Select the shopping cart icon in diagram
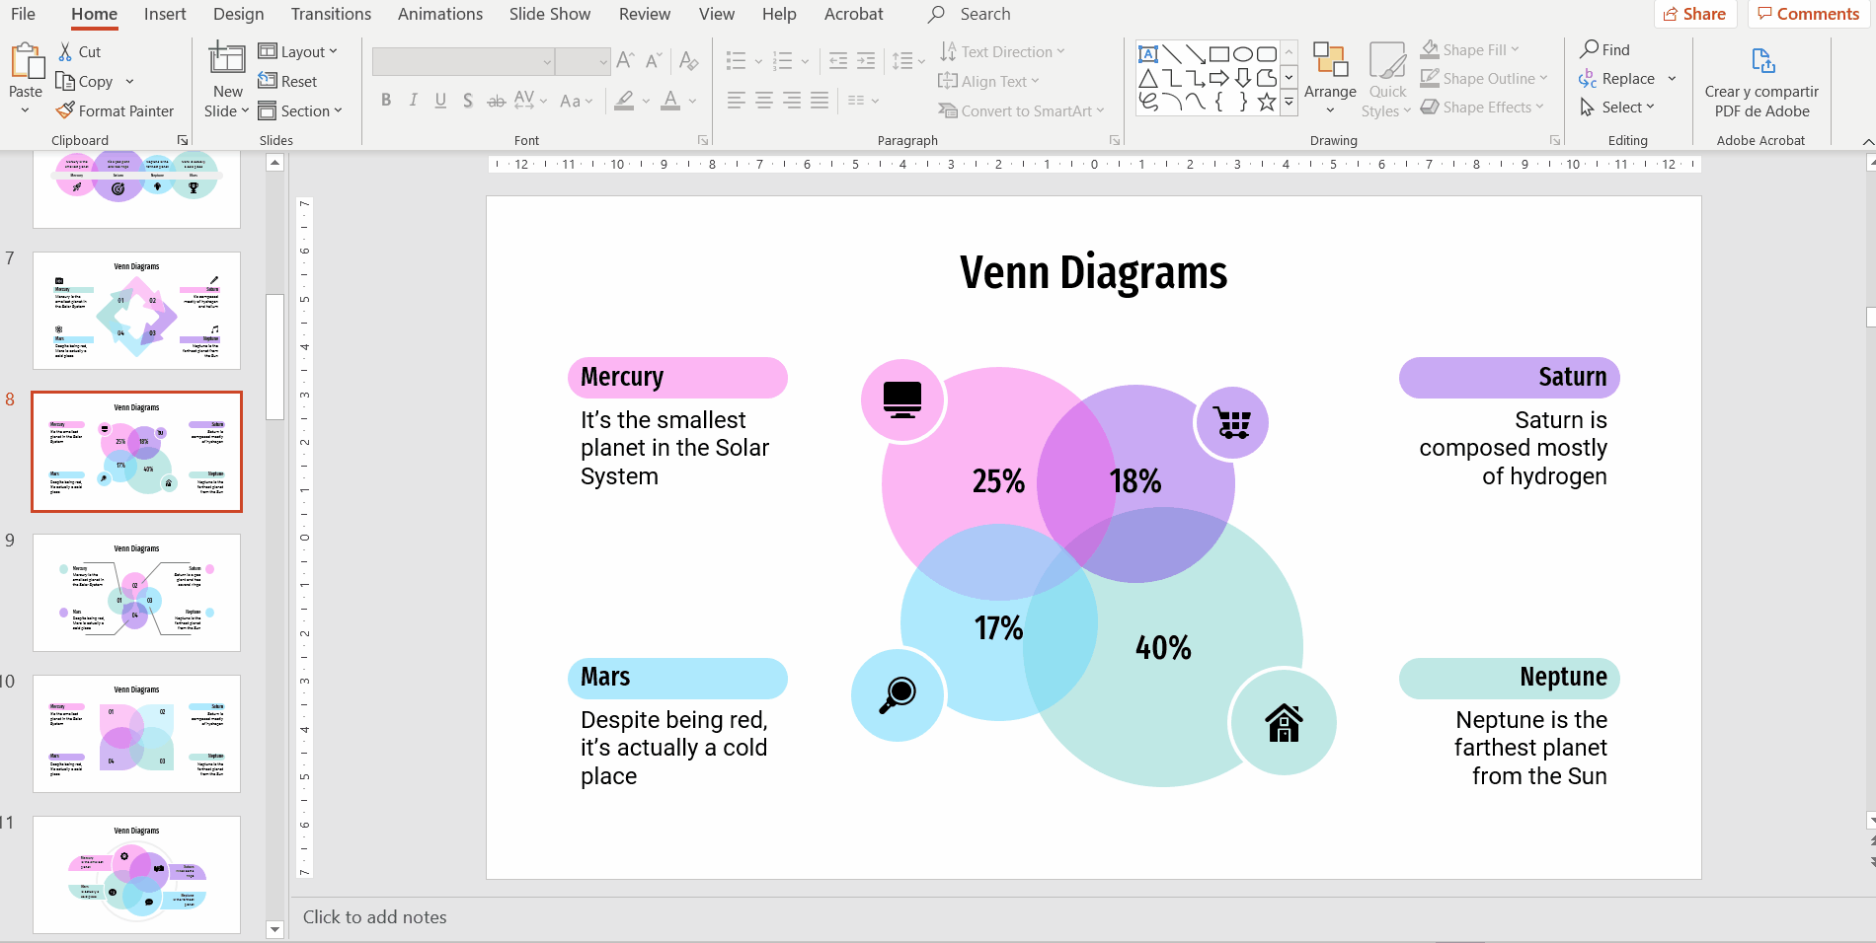This screenshot has width=1876, height=943. coord(1232,423)
